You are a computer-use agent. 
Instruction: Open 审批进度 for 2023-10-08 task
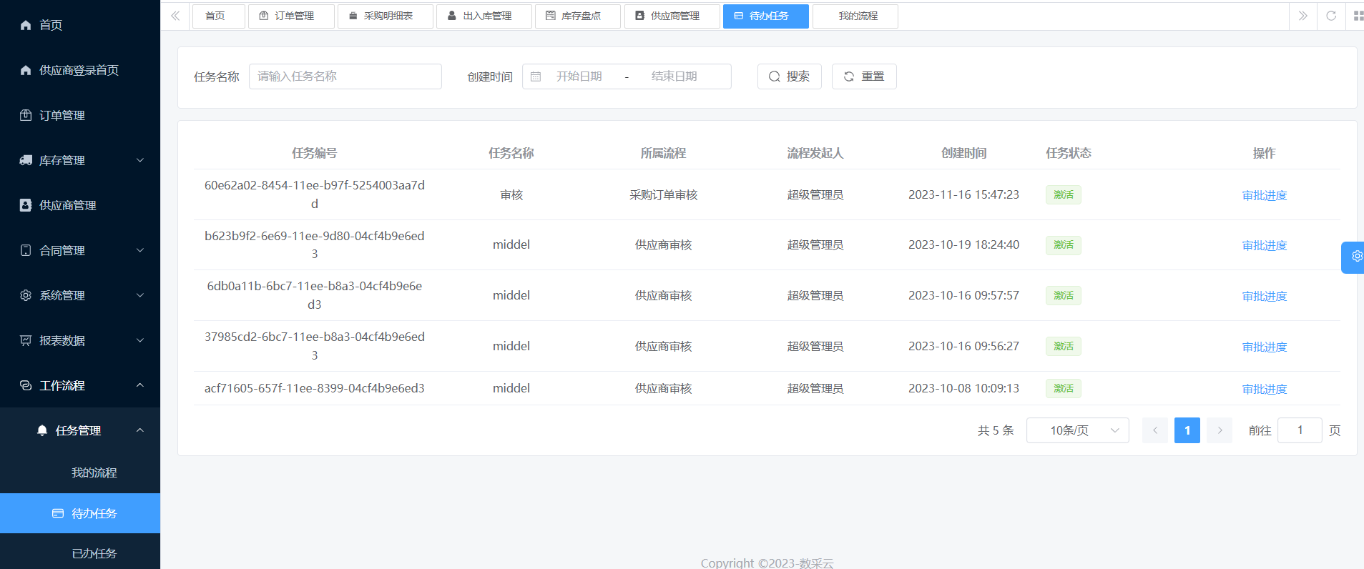[1264, 389]
